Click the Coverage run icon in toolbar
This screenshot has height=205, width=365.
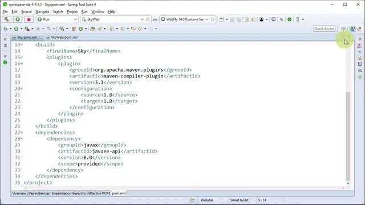point(27,29)
